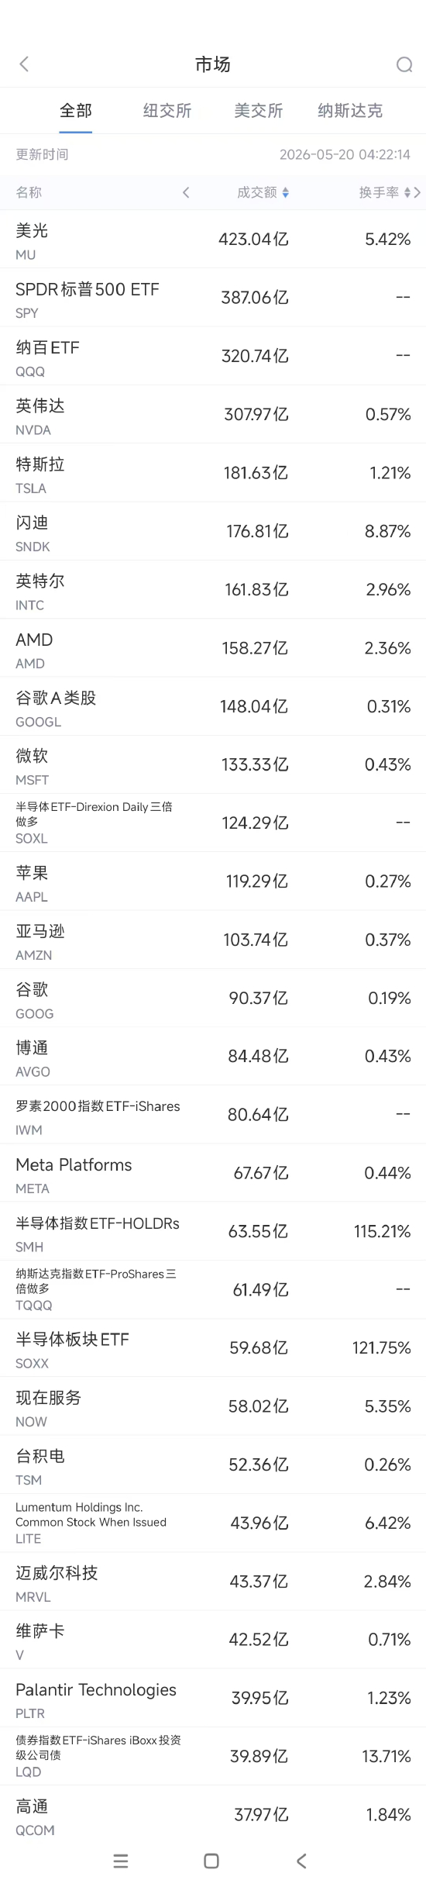Tap the back arrow in the header
Image resolution: width=426 pixels, height=1887 pixels.
point(24,64)
